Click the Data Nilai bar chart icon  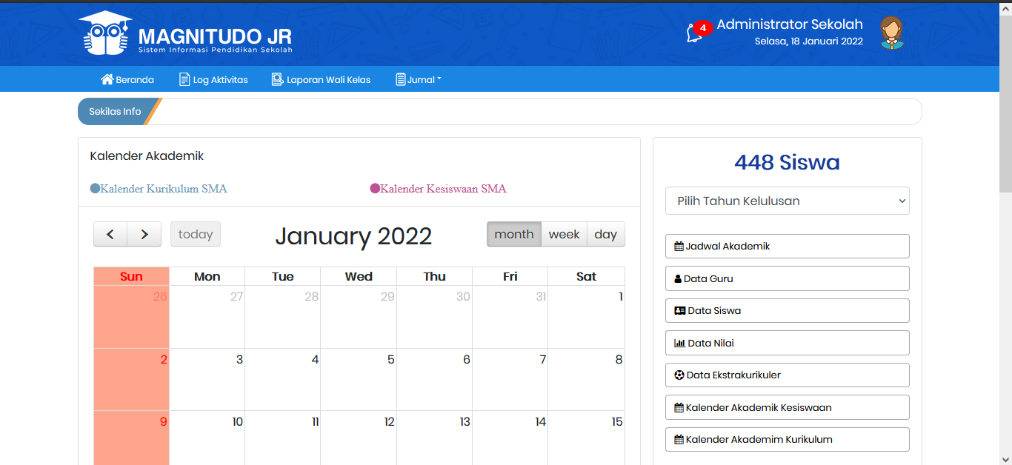679,343
